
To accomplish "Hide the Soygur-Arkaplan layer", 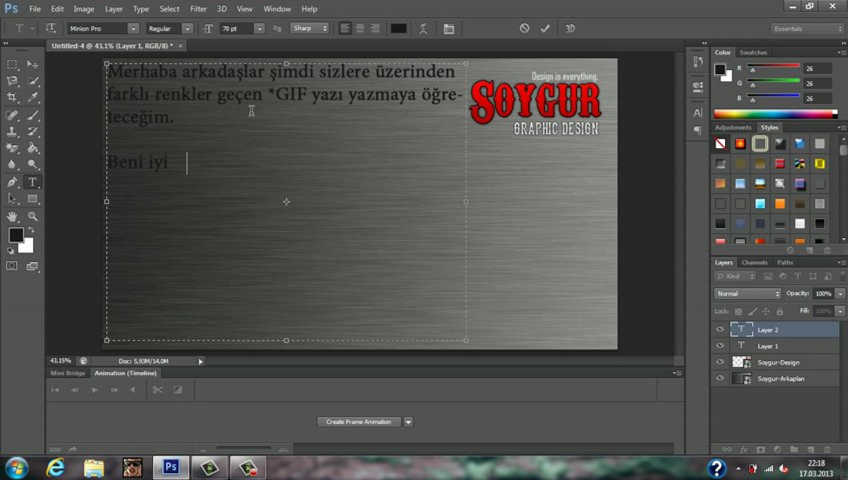I will [x=720, y=378].
